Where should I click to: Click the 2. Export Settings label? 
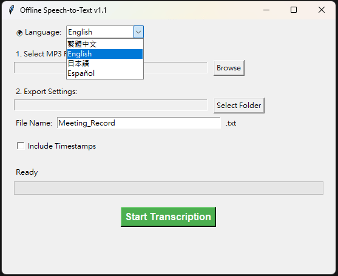(46, 92)
